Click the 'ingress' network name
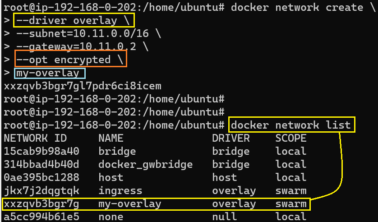378x222 pixels. [x=120, y=191]
